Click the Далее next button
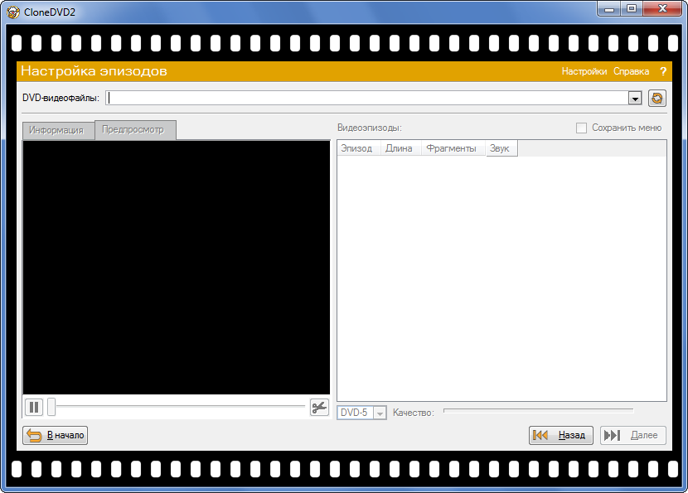The height and width of the screenshot is (493, 688). pos(633,435)
